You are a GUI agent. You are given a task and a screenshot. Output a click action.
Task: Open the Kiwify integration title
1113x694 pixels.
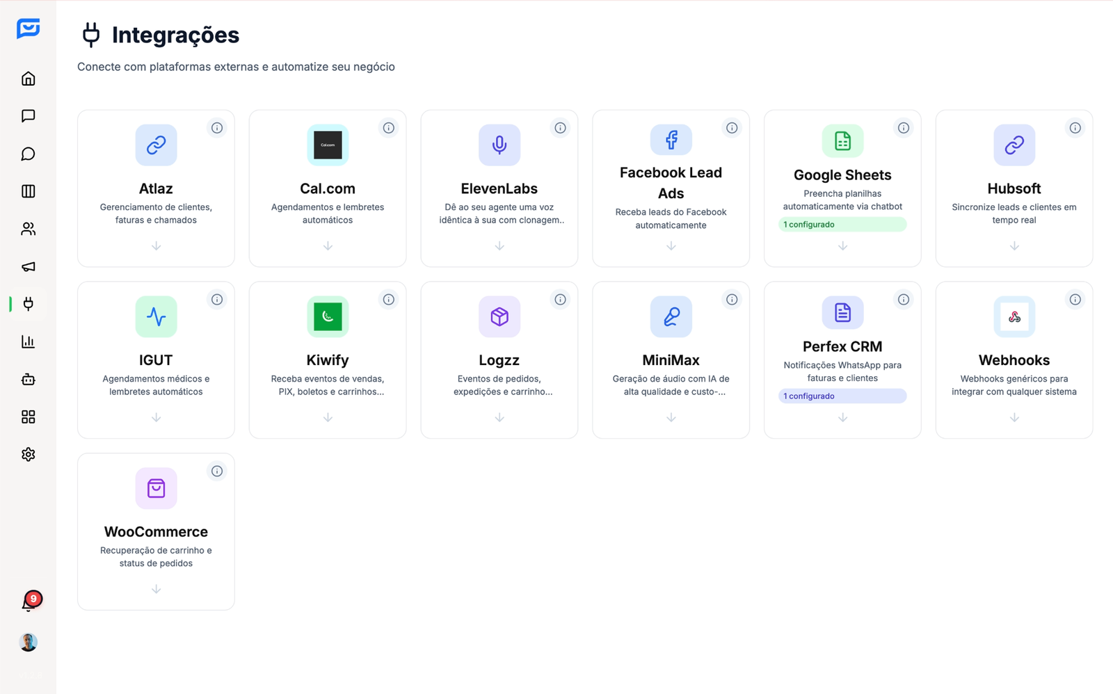pyautogui.click(x=328, y=360)
